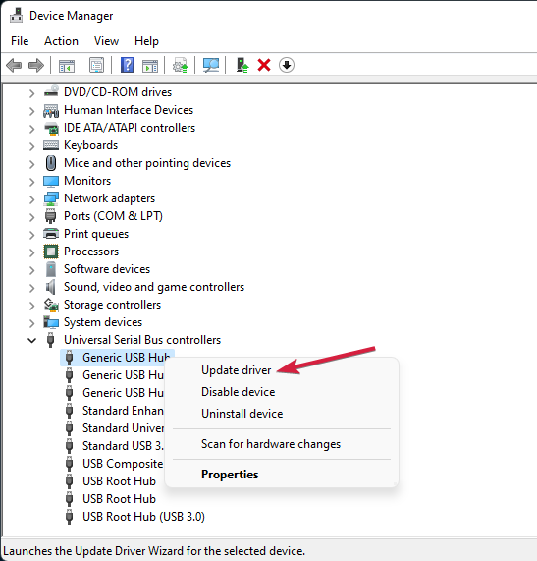This screenshot has height=561, width=537.
Task: Expand Mice and other pointing devices
Action: pos(31,164)
